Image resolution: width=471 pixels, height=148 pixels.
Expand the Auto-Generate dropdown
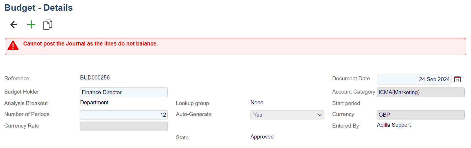[x=287, y=115]
